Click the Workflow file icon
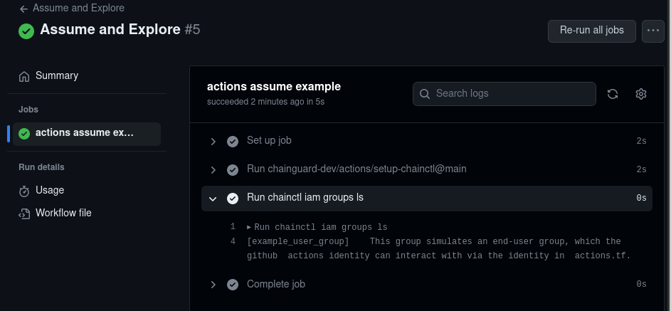671x311 pixels. tap(24, 214)
